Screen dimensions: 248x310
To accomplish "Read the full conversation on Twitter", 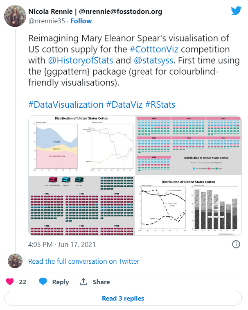I will tap(84, 261).
